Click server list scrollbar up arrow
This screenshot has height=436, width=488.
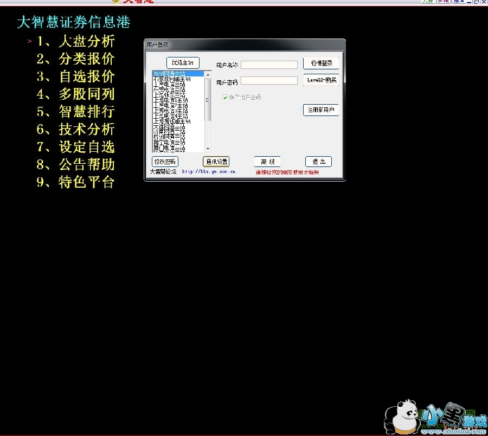(208, 75)
